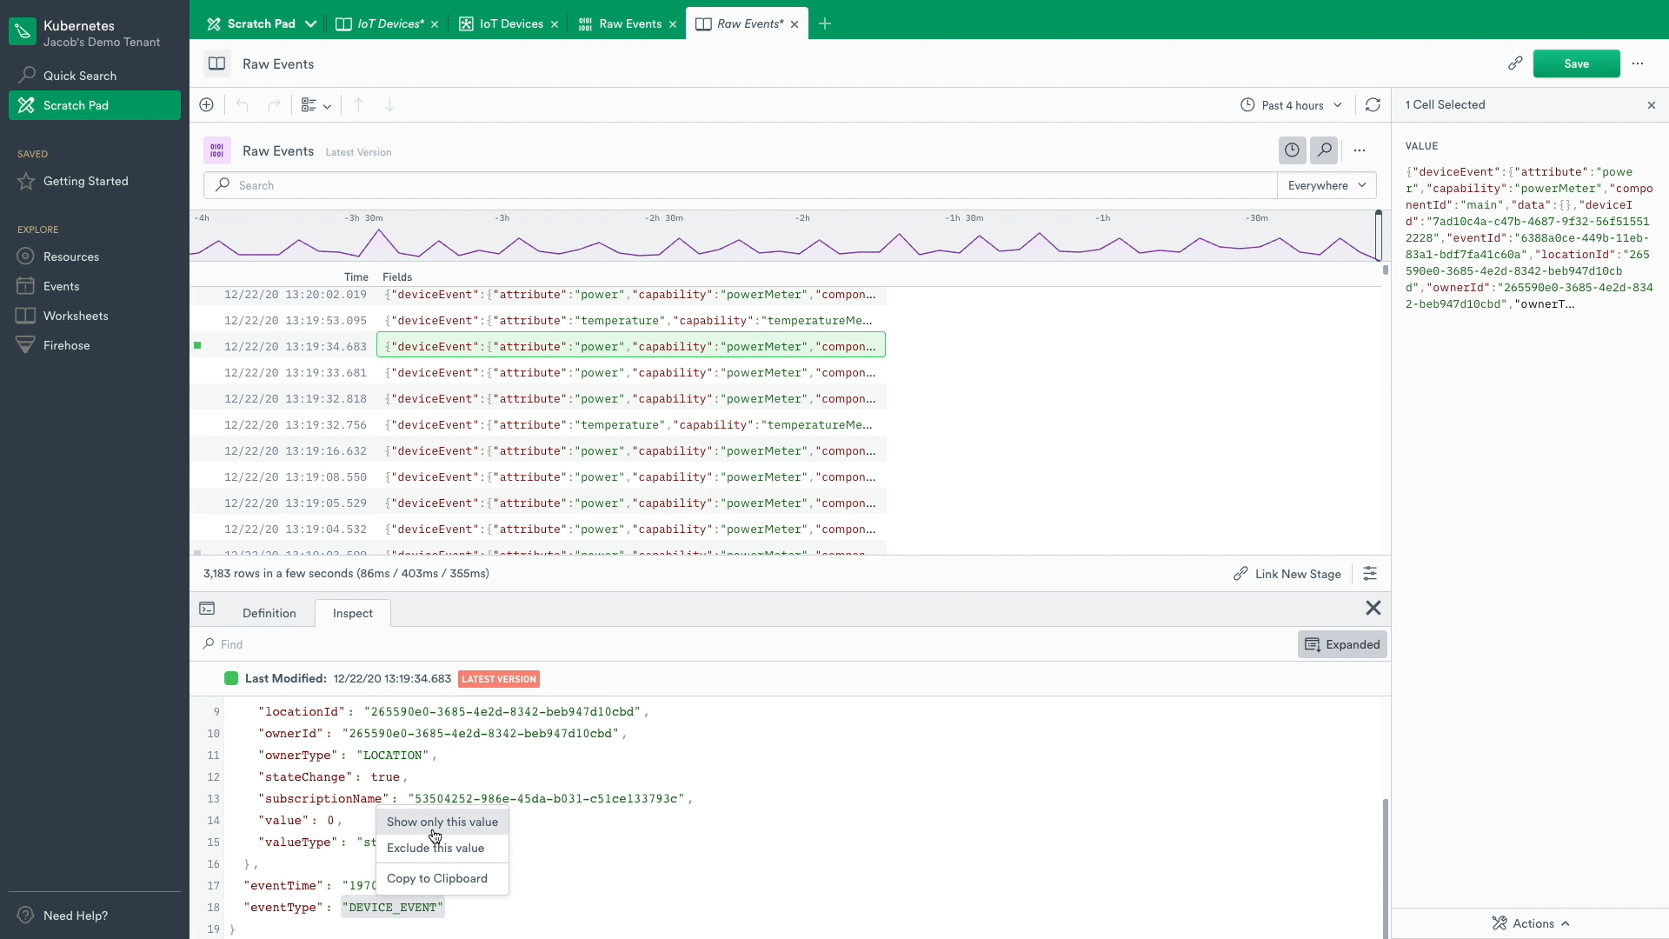Switch to Inspect tab
This screenshot has height=939, width=1669.
point(353,613)
